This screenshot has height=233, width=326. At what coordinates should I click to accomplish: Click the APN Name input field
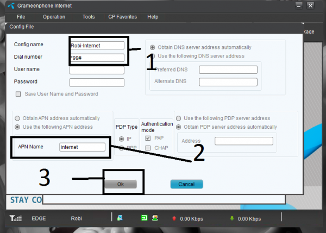point(83,147)
